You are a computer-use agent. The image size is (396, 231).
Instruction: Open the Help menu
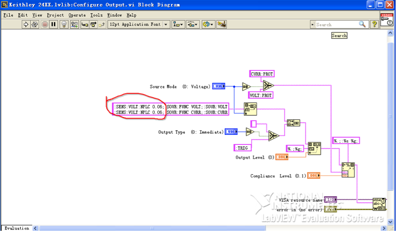[131, 15]
